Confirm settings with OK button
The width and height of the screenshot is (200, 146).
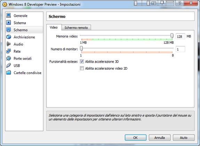click(x=135, y=138)
